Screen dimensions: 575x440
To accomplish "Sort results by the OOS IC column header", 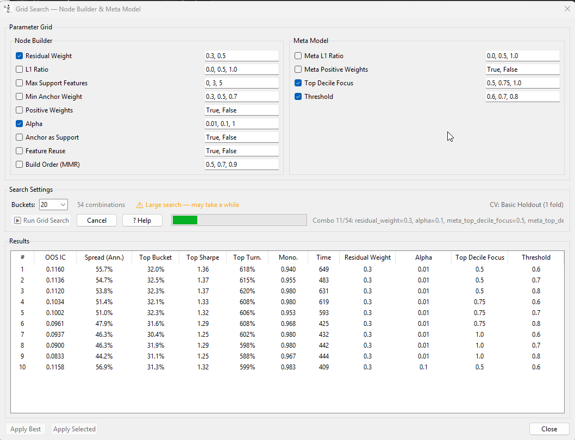I will [x=55, y=257].
